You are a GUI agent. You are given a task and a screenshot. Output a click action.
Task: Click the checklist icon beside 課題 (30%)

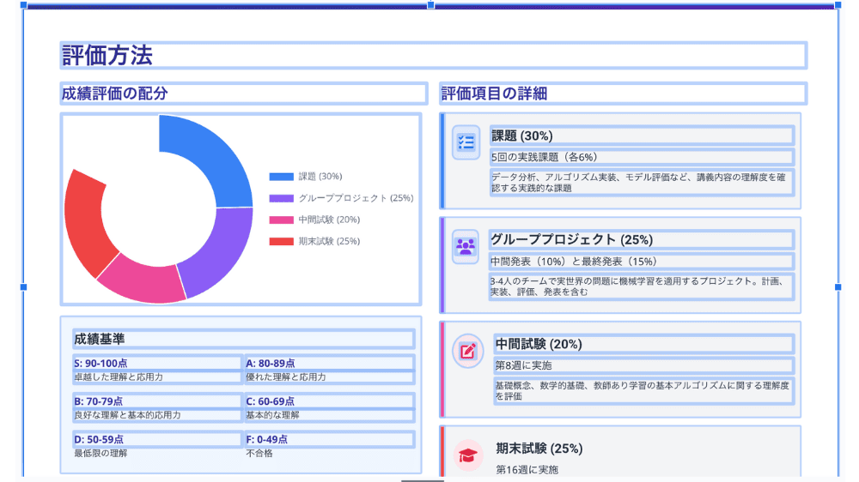pos(466,142)
